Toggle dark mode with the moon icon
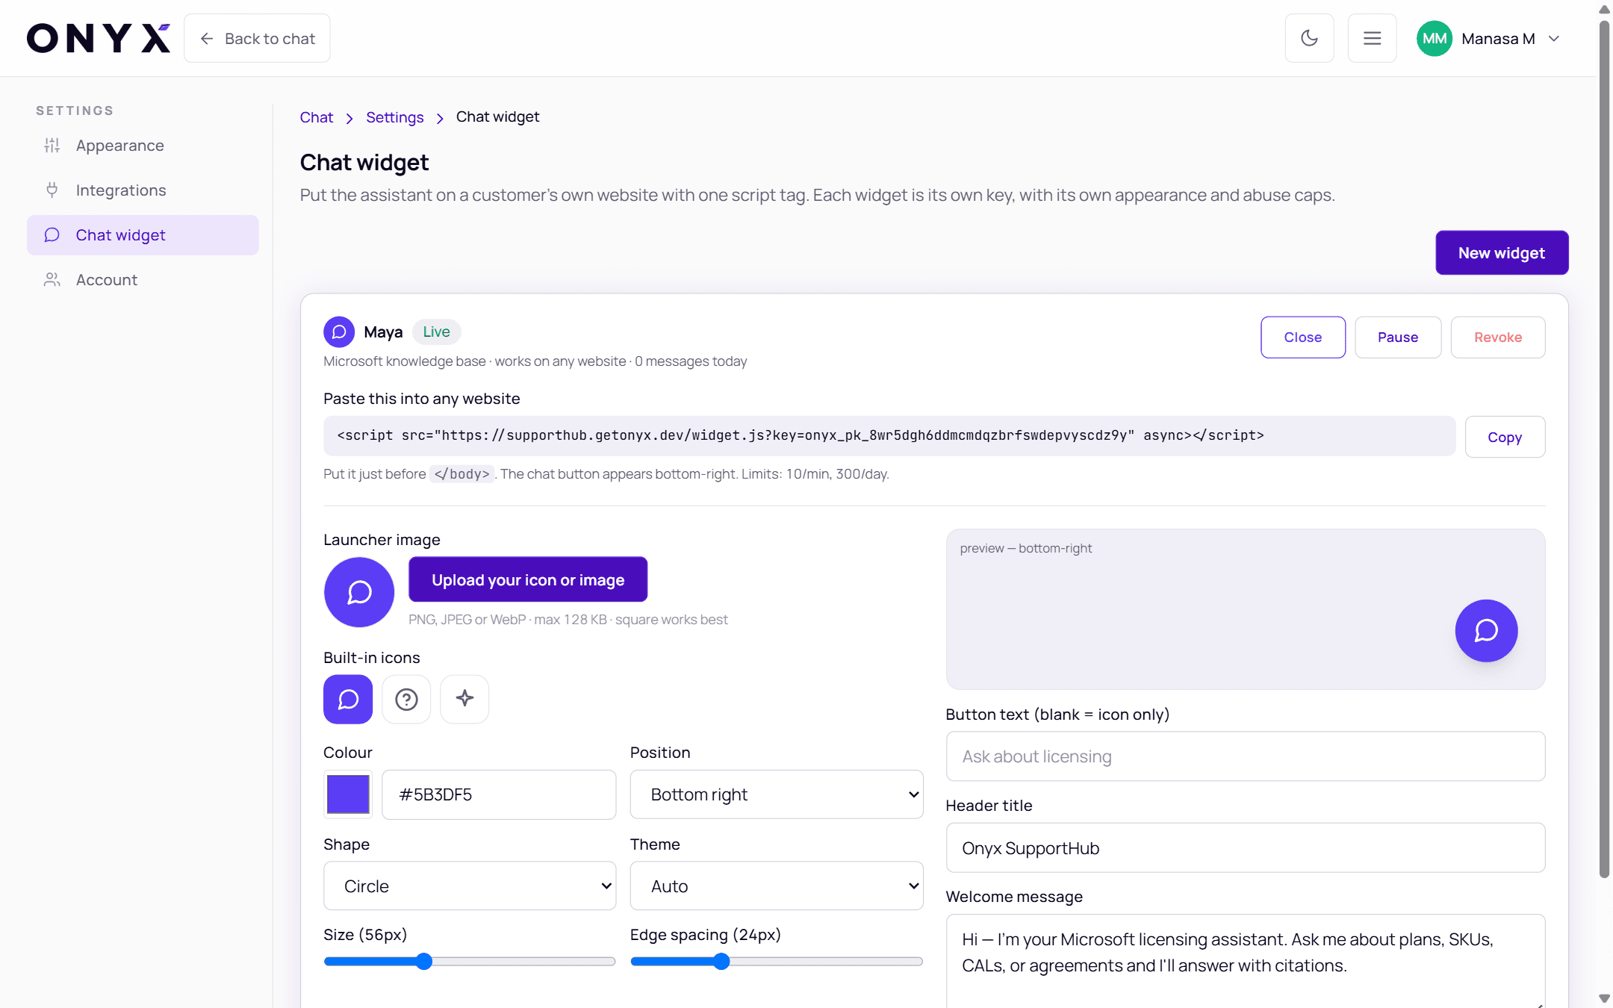Image resolution: width=1613 pixels, height=1008 pixels. [1309, 38]
